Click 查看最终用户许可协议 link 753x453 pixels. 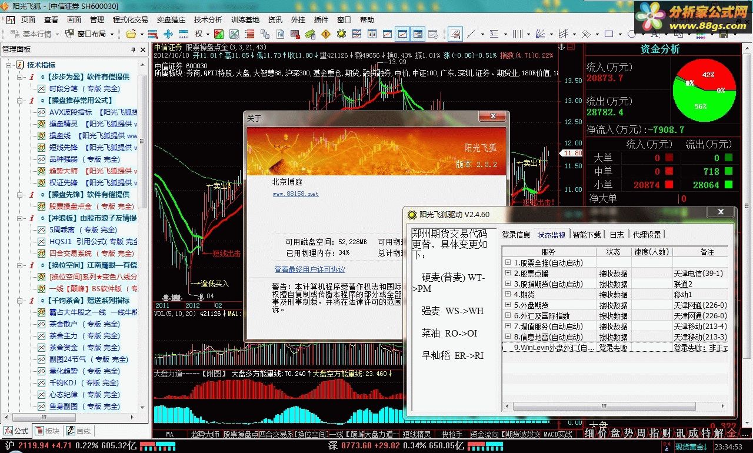[x=310, y=269]
